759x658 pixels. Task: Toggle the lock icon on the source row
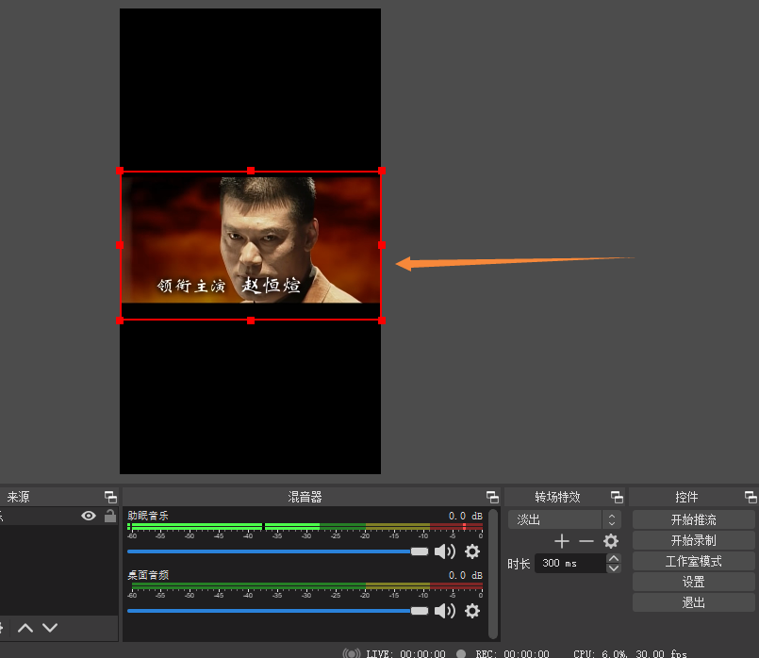click(x=110, y=516)
